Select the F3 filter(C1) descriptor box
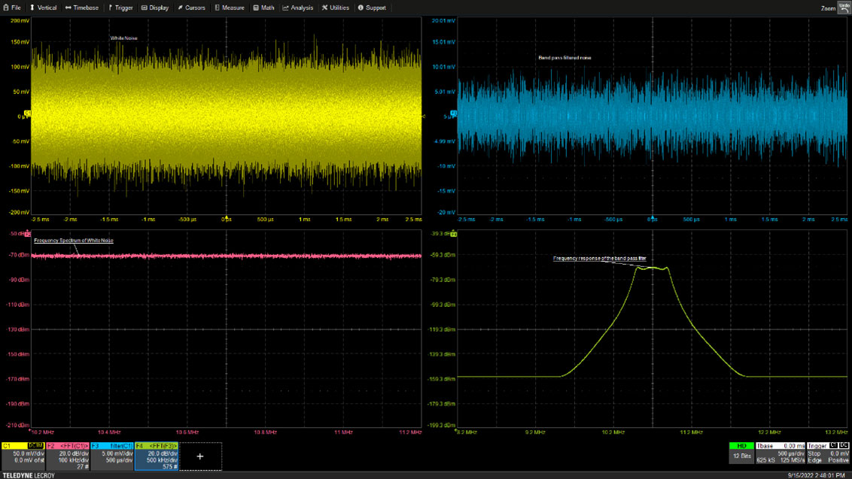The image size is (852, 479). click(x=111, y=456)
